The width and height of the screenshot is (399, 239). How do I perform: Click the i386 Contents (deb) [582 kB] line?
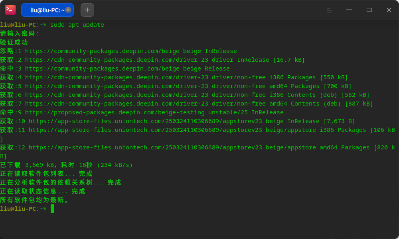click(x=184, y=95)
